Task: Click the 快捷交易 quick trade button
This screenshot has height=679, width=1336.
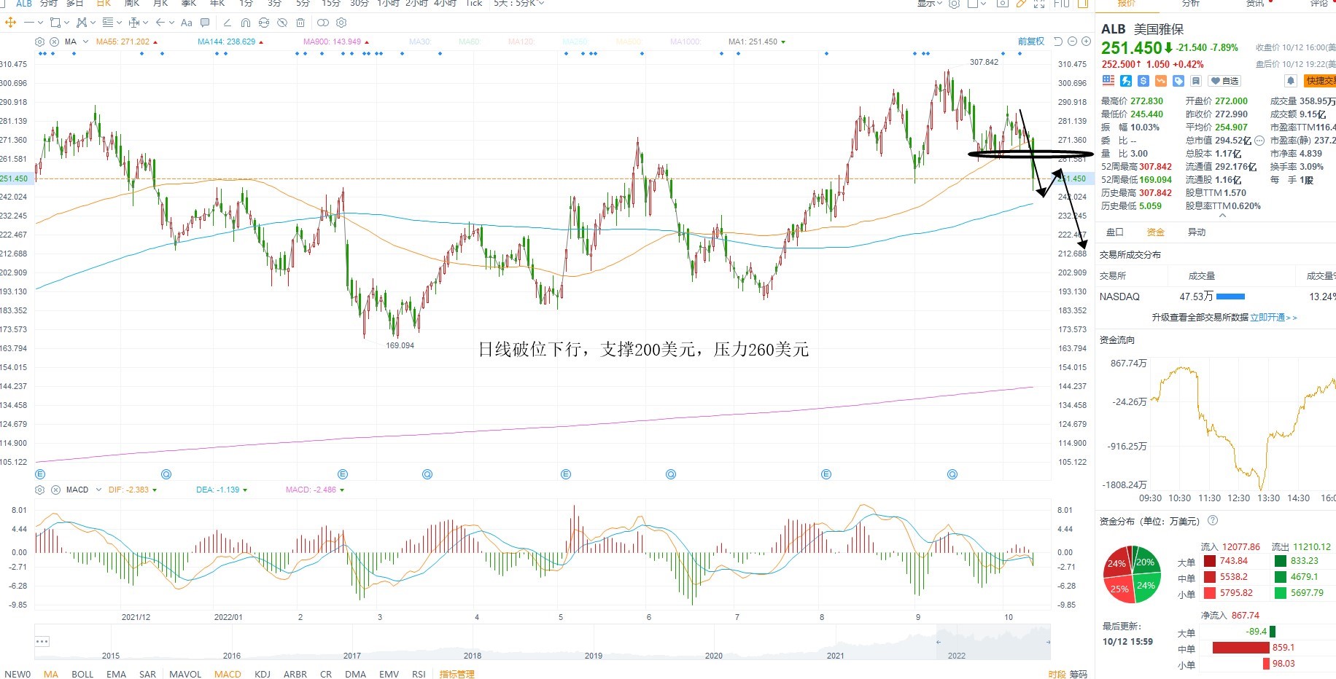Action: (1320, 81)
